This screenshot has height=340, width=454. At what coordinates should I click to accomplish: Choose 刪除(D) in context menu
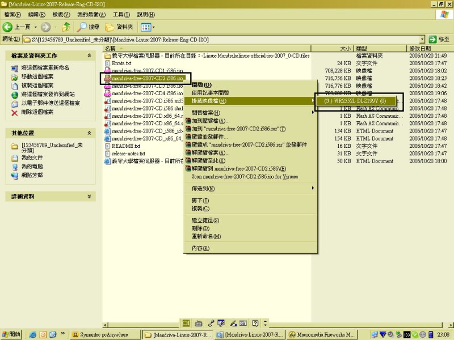tap(251, 228)
